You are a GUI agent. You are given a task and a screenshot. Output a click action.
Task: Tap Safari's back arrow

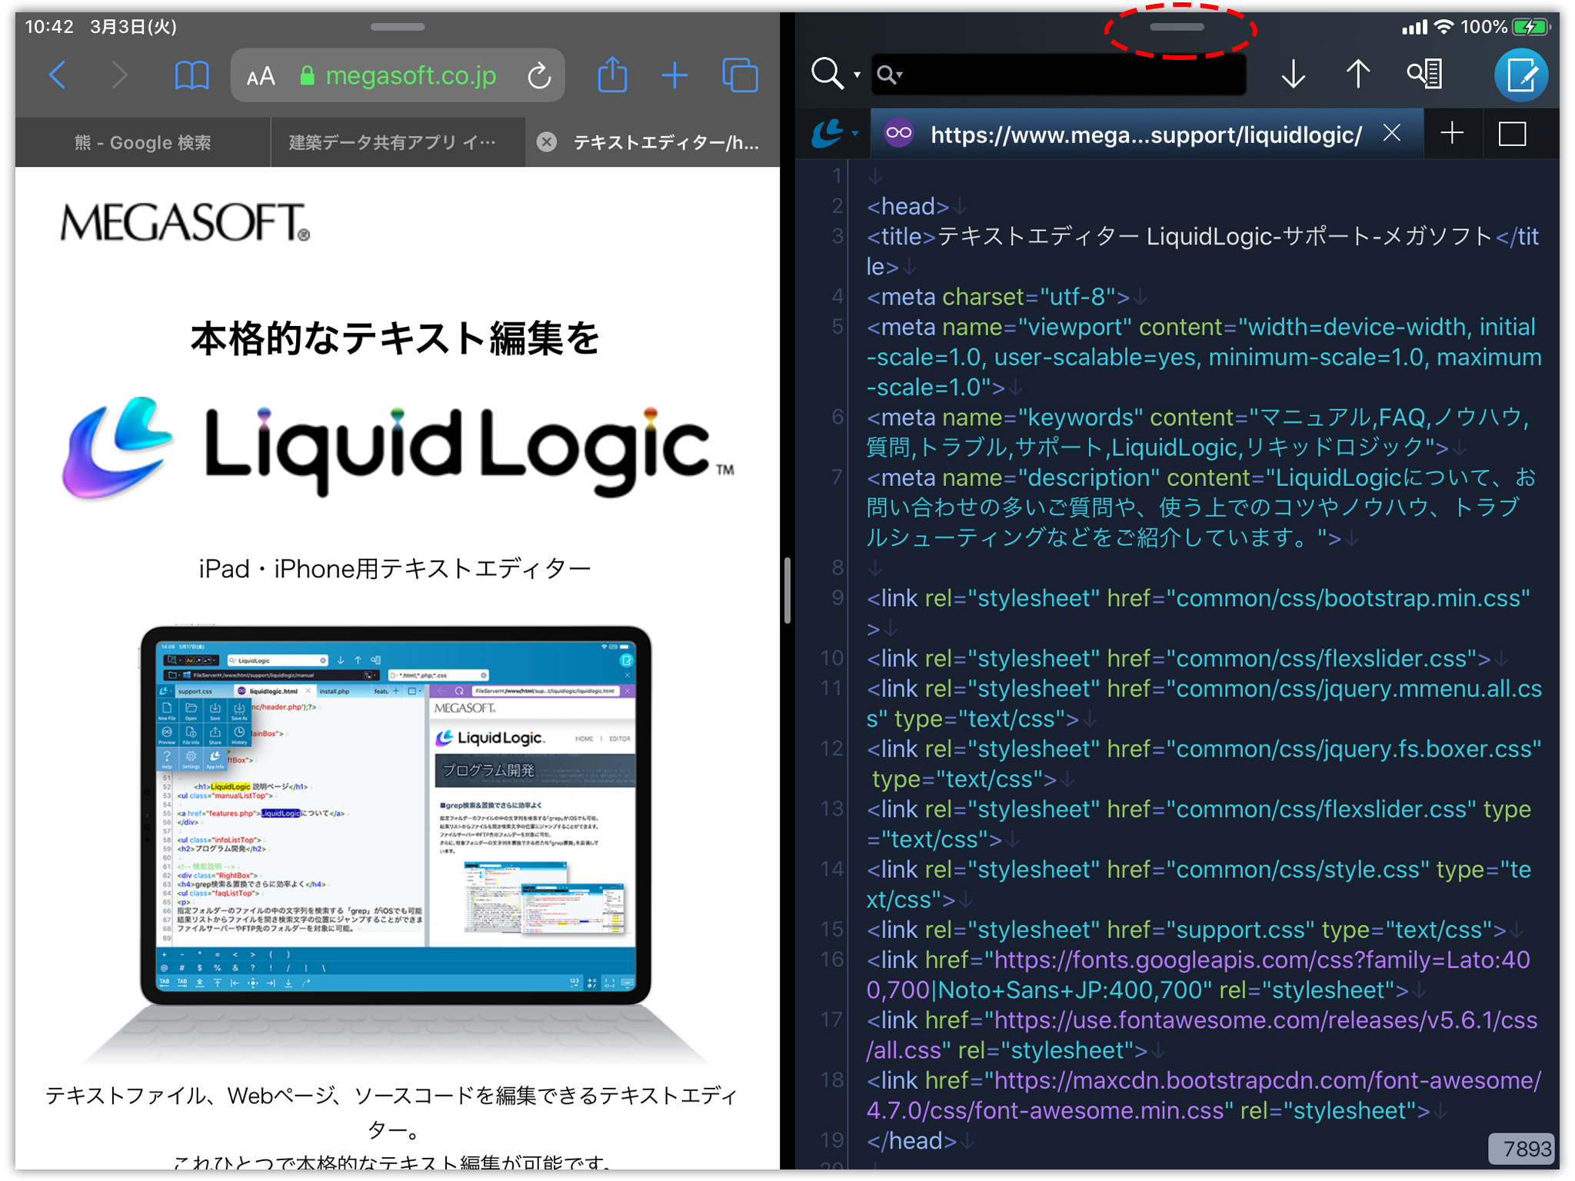click(58, 75)
